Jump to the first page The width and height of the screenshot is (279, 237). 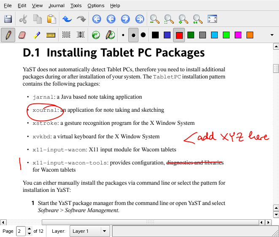(x=97, y=19)
